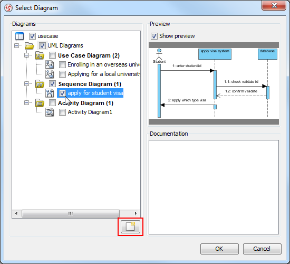
Task: Click the Visual Paradigm logo in title bar
Action: (8, 8)
